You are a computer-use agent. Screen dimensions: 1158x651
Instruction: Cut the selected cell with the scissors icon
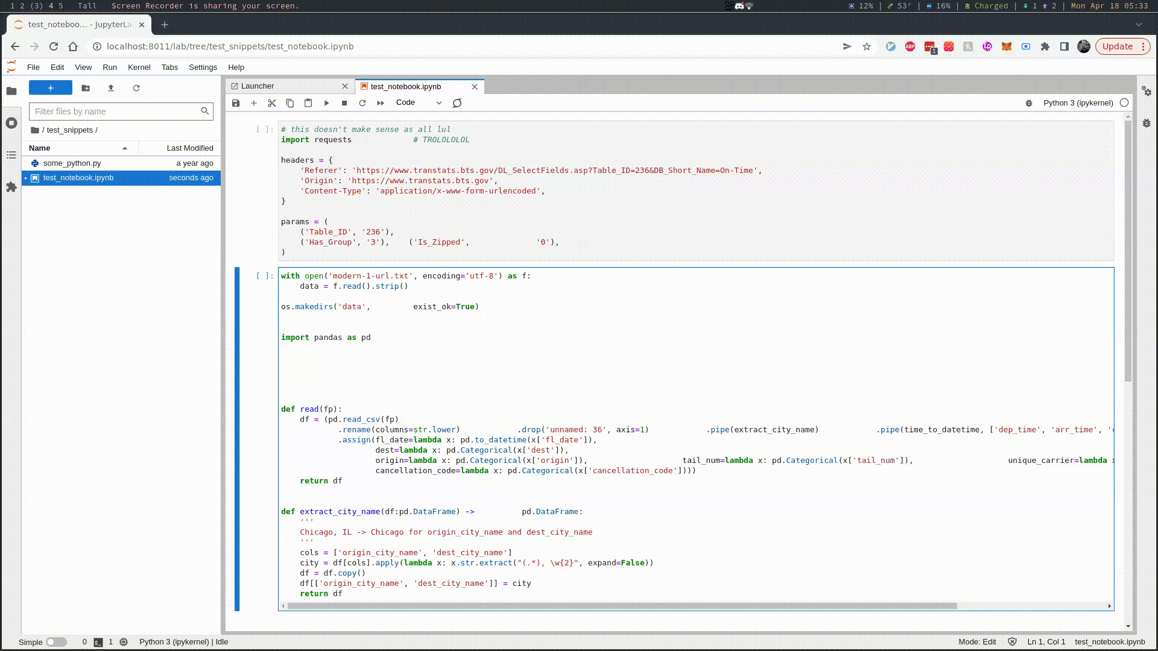[271, 102]
